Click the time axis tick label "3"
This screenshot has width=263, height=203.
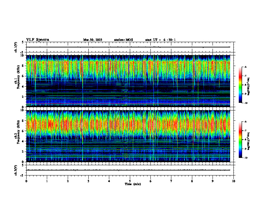tap(88, 181)
